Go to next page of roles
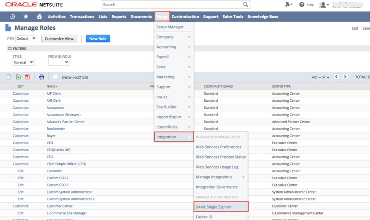370x220 pixels. pos(345,77)
